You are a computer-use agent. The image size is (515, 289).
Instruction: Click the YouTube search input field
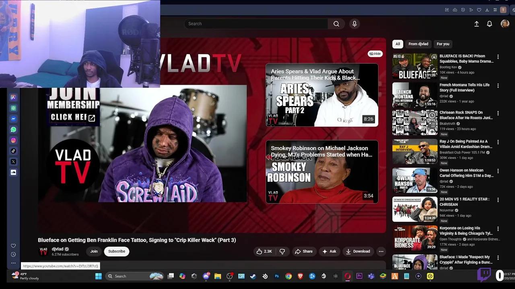point(256,24)
